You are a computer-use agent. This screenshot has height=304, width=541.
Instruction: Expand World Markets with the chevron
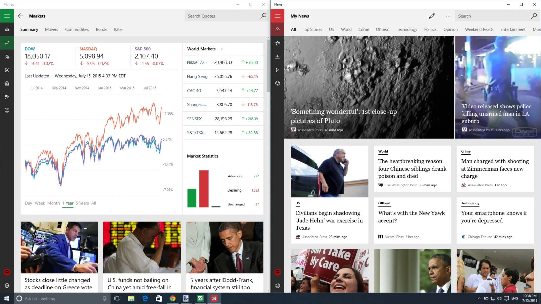point(222,49)
